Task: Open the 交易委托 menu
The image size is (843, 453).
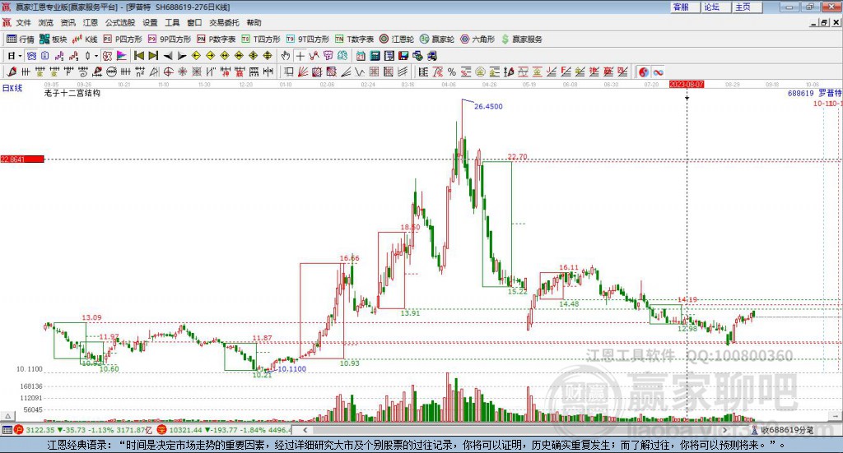Action: [x=224, y=22]
